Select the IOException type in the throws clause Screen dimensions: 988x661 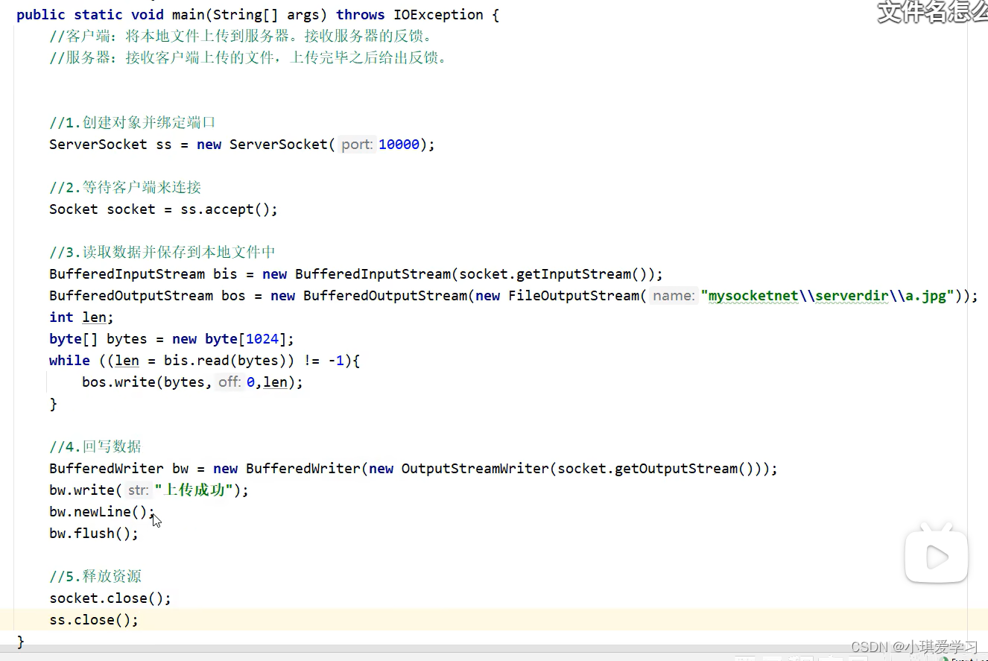(x=438, y=14)
